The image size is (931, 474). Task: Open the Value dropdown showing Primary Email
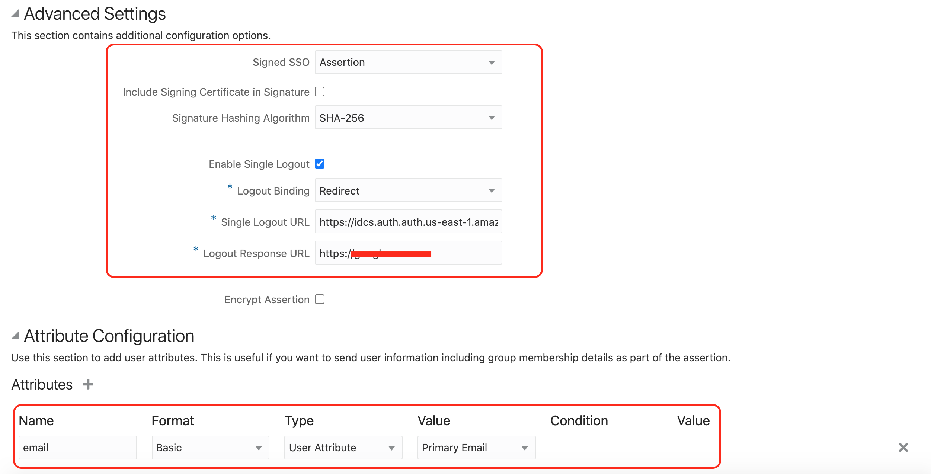476,448
